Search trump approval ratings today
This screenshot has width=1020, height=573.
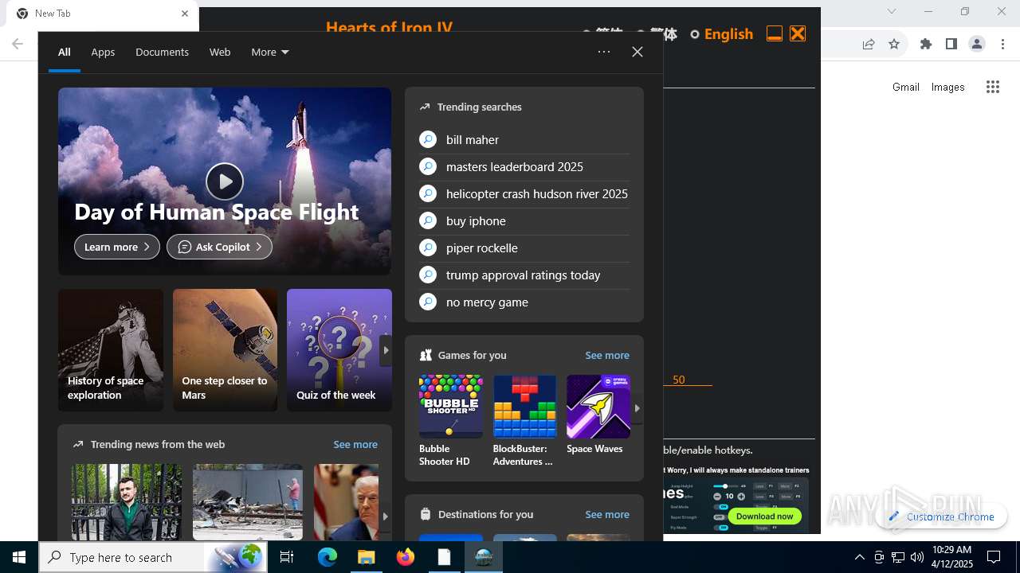click(524, 275)
